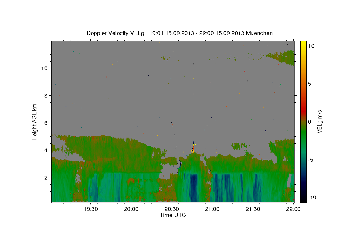Screen dimensions: 364x243
Task: Click the colorbar value 5 label
Action: [x=310, y=84]
